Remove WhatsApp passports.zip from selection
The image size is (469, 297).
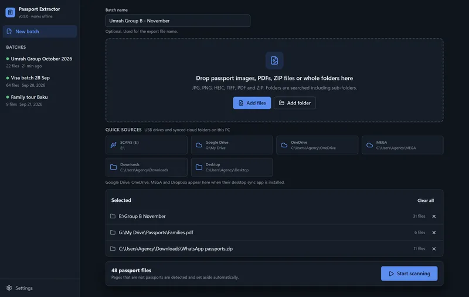point(434,249)
